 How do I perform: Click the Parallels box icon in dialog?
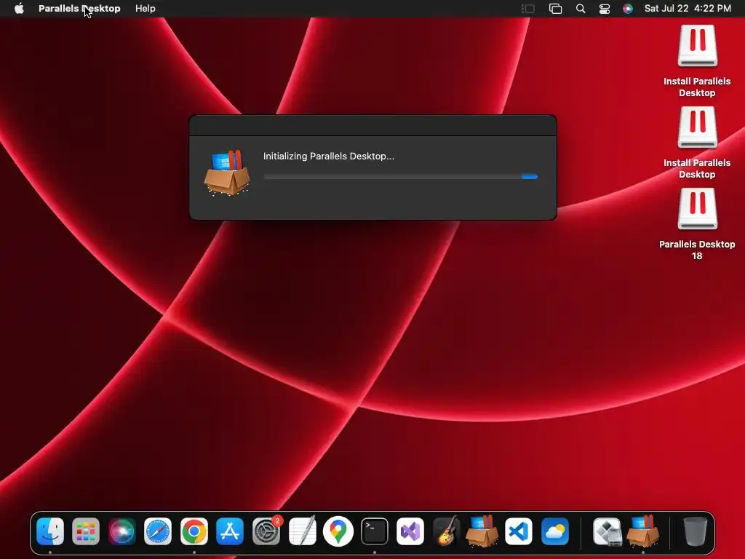[227, 172]
